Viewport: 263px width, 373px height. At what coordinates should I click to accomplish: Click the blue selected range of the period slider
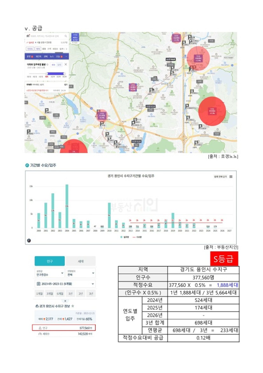tap(56, 74)
